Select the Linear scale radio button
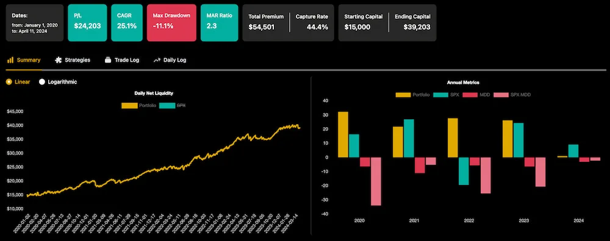The image size is (610, 241). coord(9,82)
